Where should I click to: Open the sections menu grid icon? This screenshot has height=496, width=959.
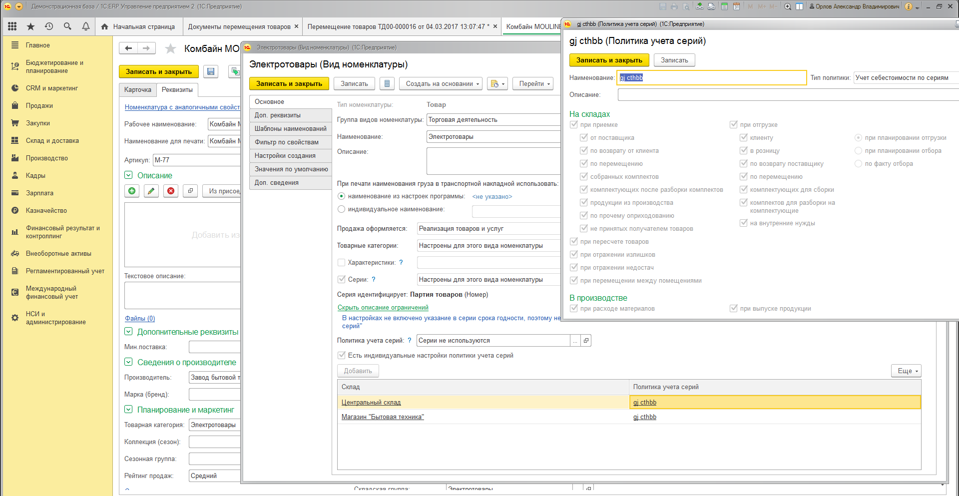point(12,26)
